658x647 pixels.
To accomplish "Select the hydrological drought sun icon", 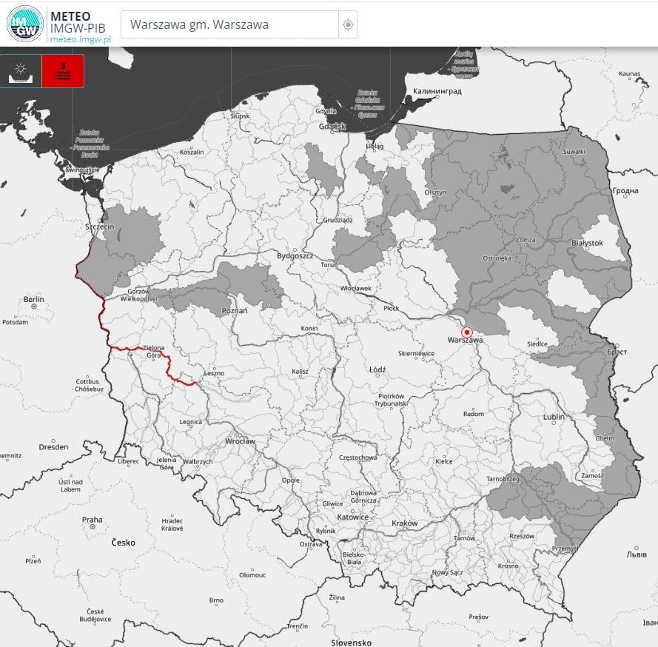I will pyautogui.click(x=21, y=72).
